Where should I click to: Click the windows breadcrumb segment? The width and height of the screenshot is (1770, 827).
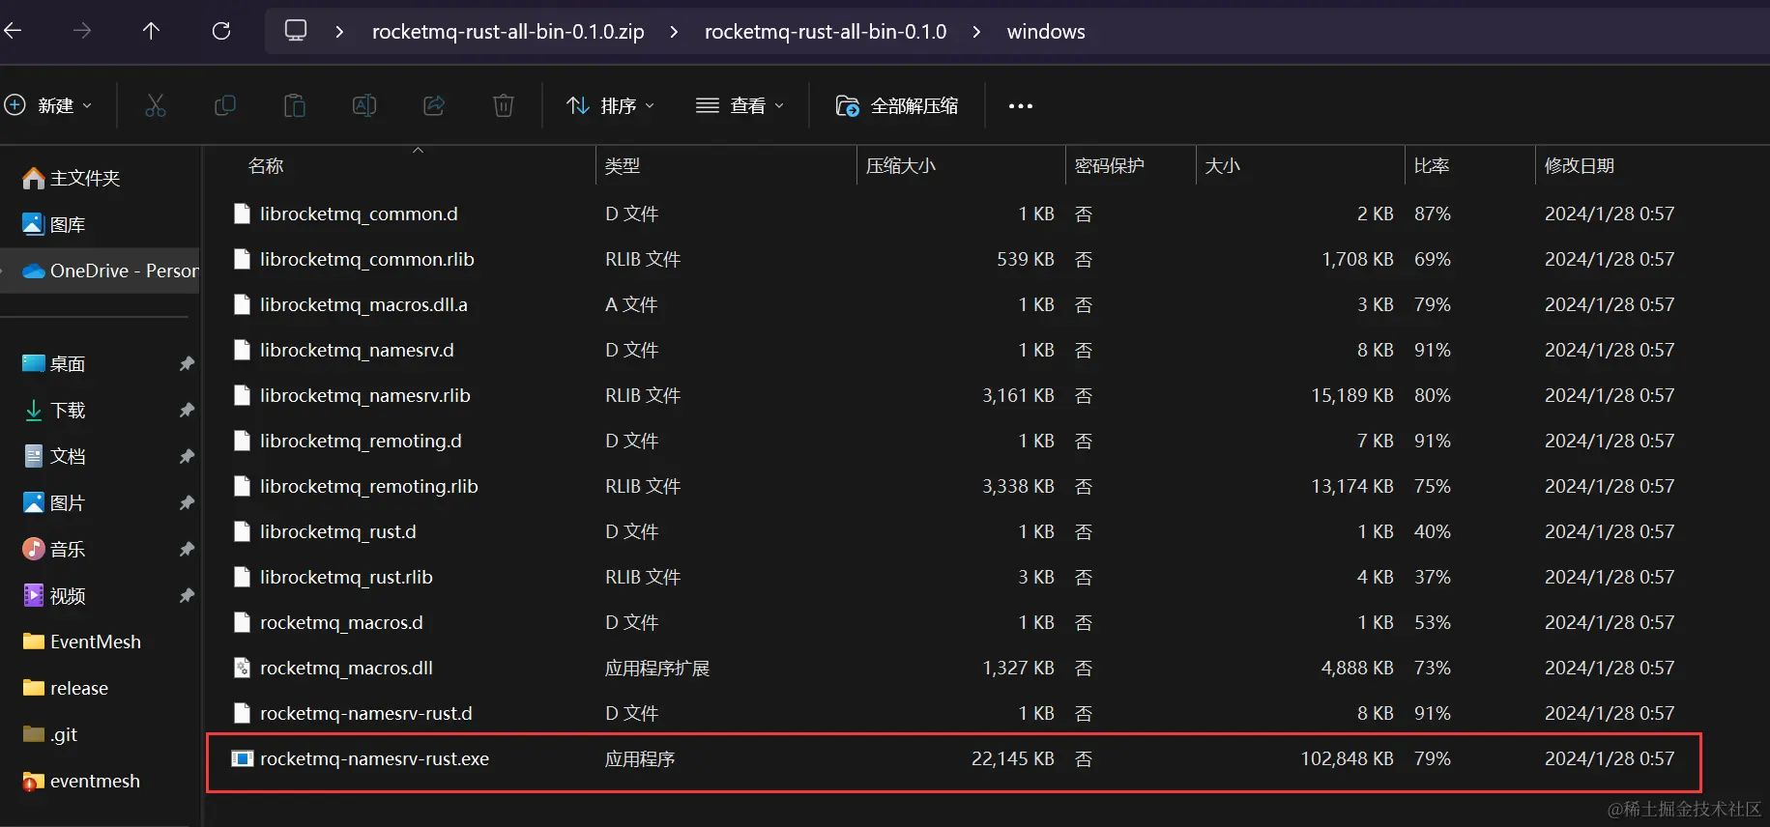(x=1046, y=32)
